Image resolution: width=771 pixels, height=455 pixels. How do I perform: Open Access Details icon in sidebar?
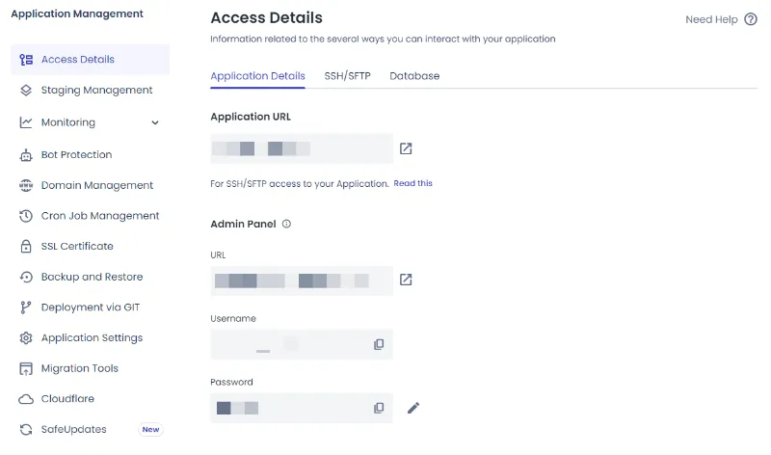tap(26, 60)
